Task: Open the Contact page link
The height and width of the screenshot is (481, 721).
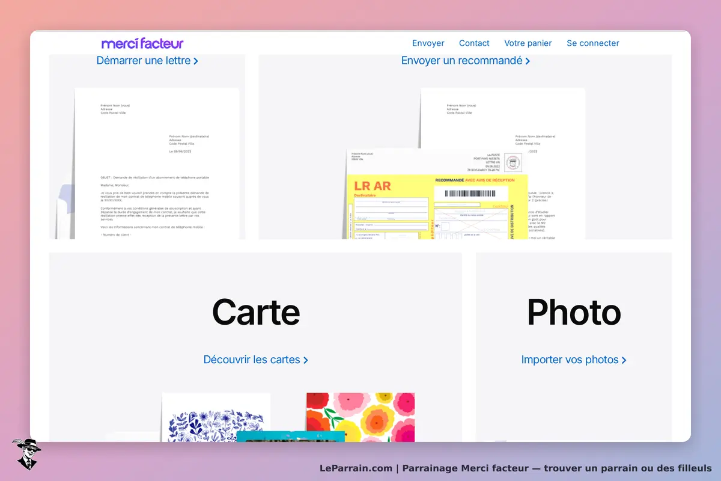Action: [474, 43]
